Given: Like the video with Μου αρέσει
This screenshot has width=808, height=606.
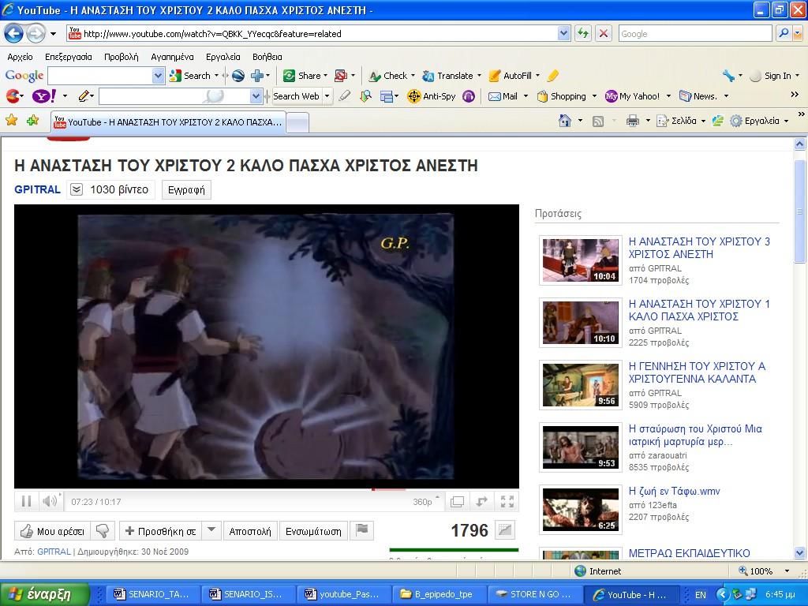Looking at the screenshot, I should [x=53, y=531].
